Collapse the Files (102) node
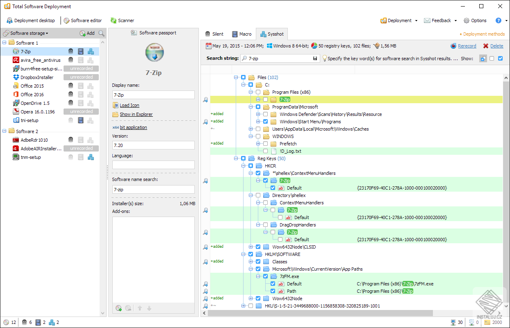Viewport: 510px width, 328px height. pyautogui.click(x=236, y=77)
